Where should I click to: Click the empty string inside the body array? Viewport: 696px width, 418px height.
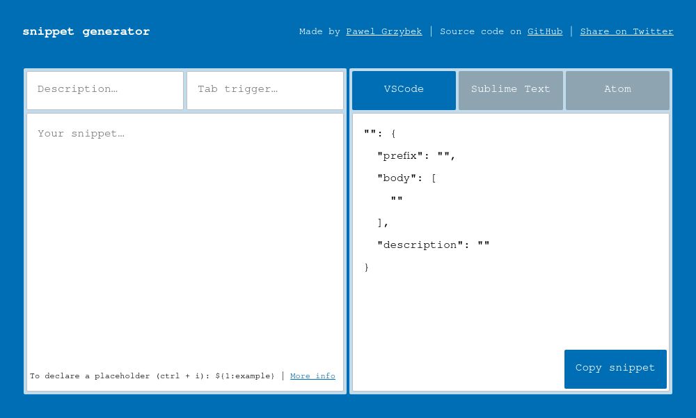(x=397, y=200)
